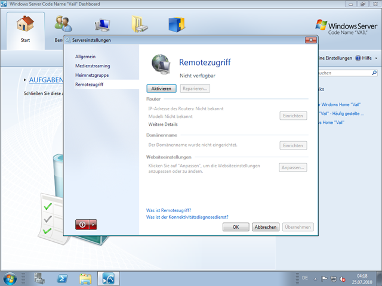Image resolution: width=382 pixels, height=286 pixels.
Task: Open the server Einstellungen link in Dashboard
Action: (x=335, y=58)
